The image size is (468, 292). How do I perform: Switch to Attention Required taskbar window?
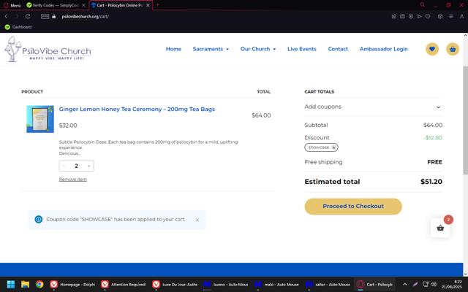click(124, 284)
